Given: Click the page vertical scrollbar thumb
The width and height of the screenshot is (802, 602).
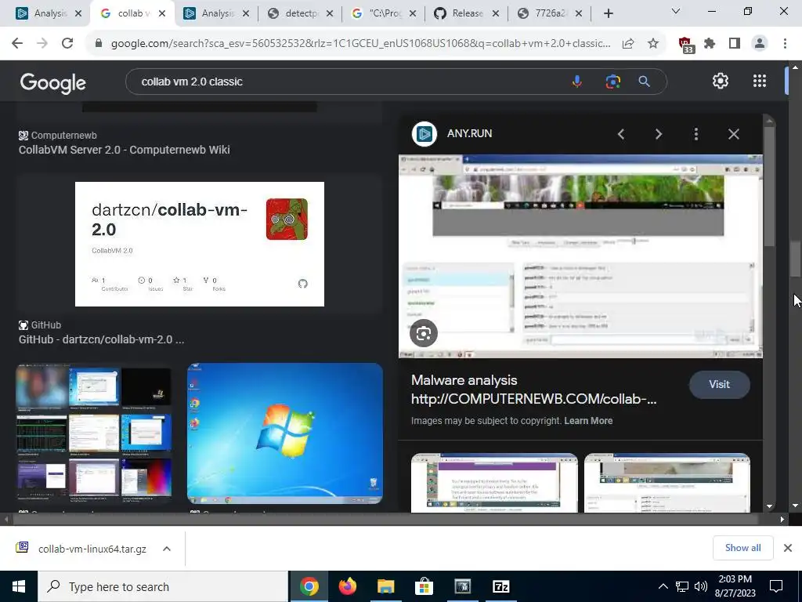Looking at the screenshot, I should (x=796, y=259).
